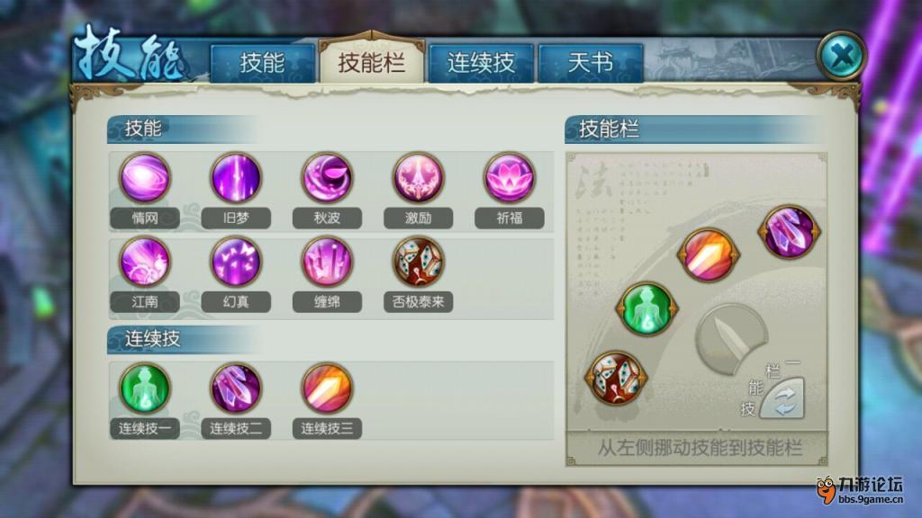Viewport: 922px width, 518px height.
Task: Select the 否极泰来 skill icon
Action: click(x=418, y=262)
